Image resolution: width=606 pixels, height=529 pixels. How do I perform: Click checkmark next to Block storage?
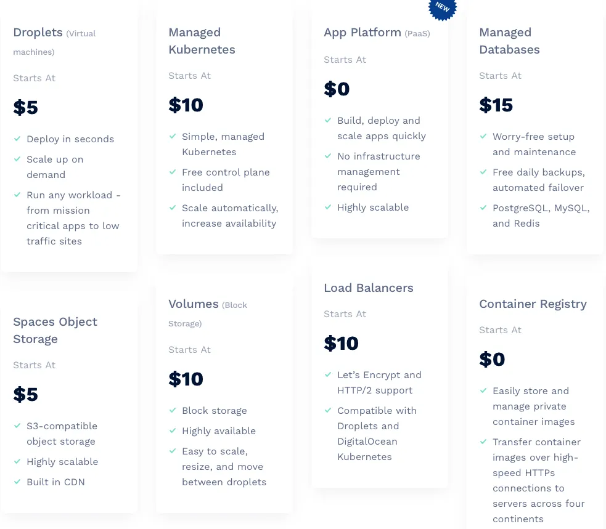pyautogui.click(x=173, y=410)
